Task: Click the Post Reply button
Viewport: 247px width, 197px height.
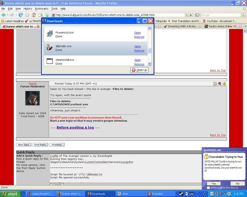Action: point(40,145)
